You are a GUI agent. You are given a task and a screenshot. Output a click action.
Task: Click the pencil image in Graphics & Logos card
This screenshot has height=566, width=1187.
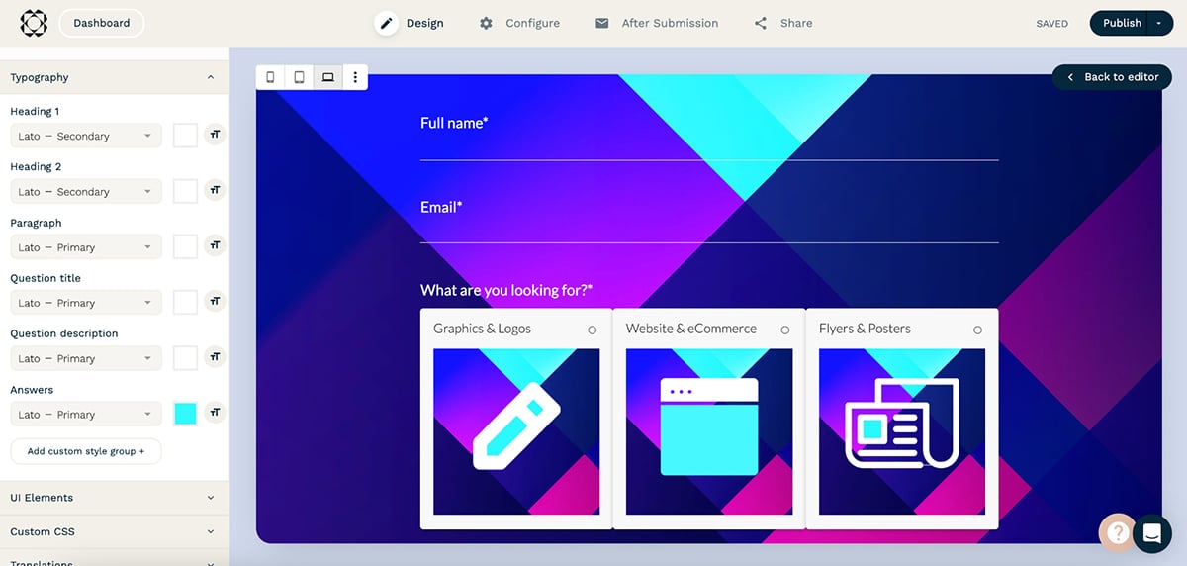tap(516, 431)
